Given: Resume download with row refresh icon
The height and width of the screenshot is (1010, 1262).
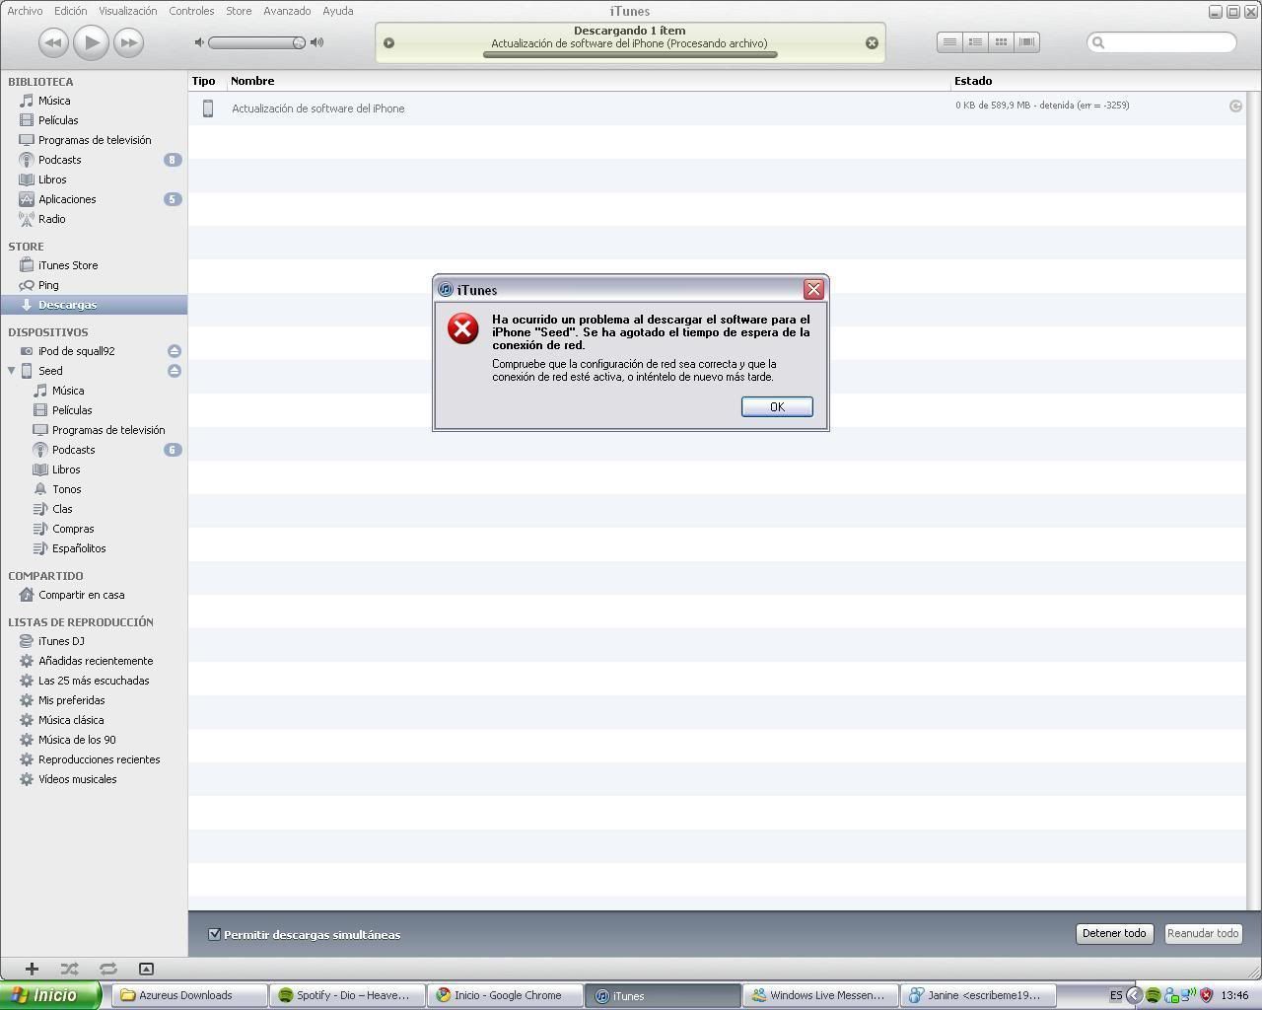Looking at the screenshot, I should (x=1235, y=106).
